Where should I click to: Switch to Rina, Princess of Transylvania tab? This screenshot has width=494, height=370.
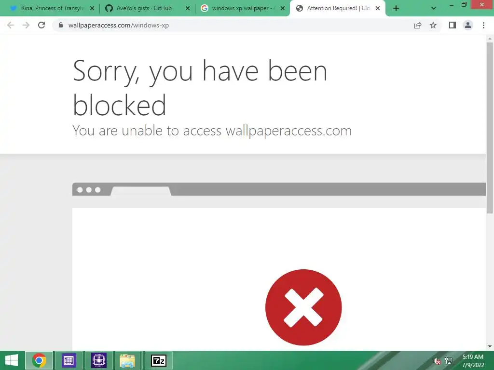[x=50, y=8]
